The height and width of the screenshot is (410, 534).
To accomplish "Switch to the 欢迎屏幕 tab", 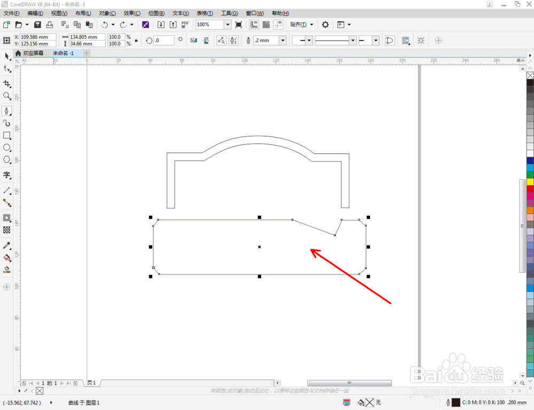I will pyautogui.click(x=30, y=53).
